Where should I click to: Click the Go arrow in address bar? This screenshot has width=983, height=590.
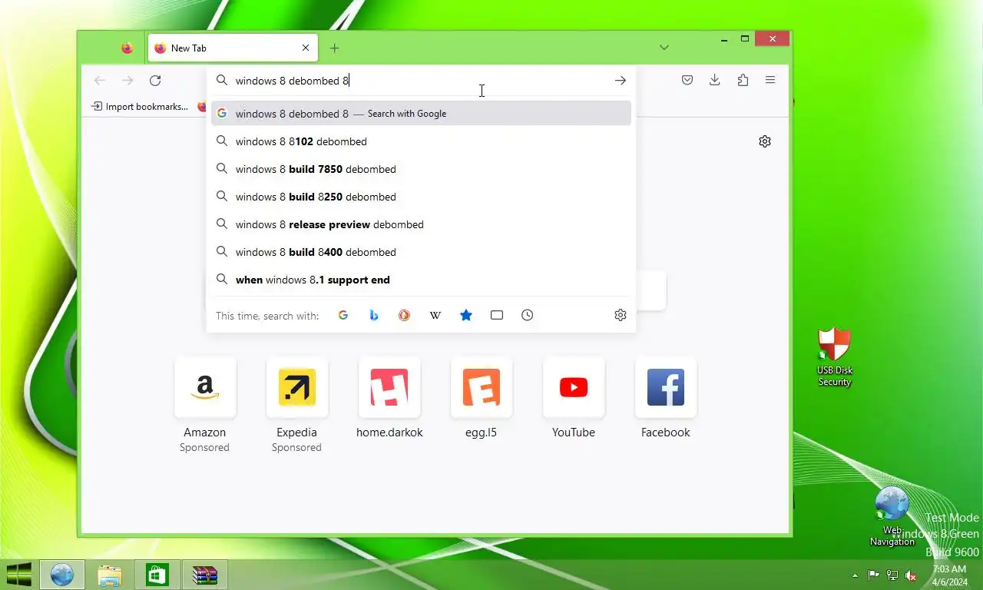coord(621,81)
